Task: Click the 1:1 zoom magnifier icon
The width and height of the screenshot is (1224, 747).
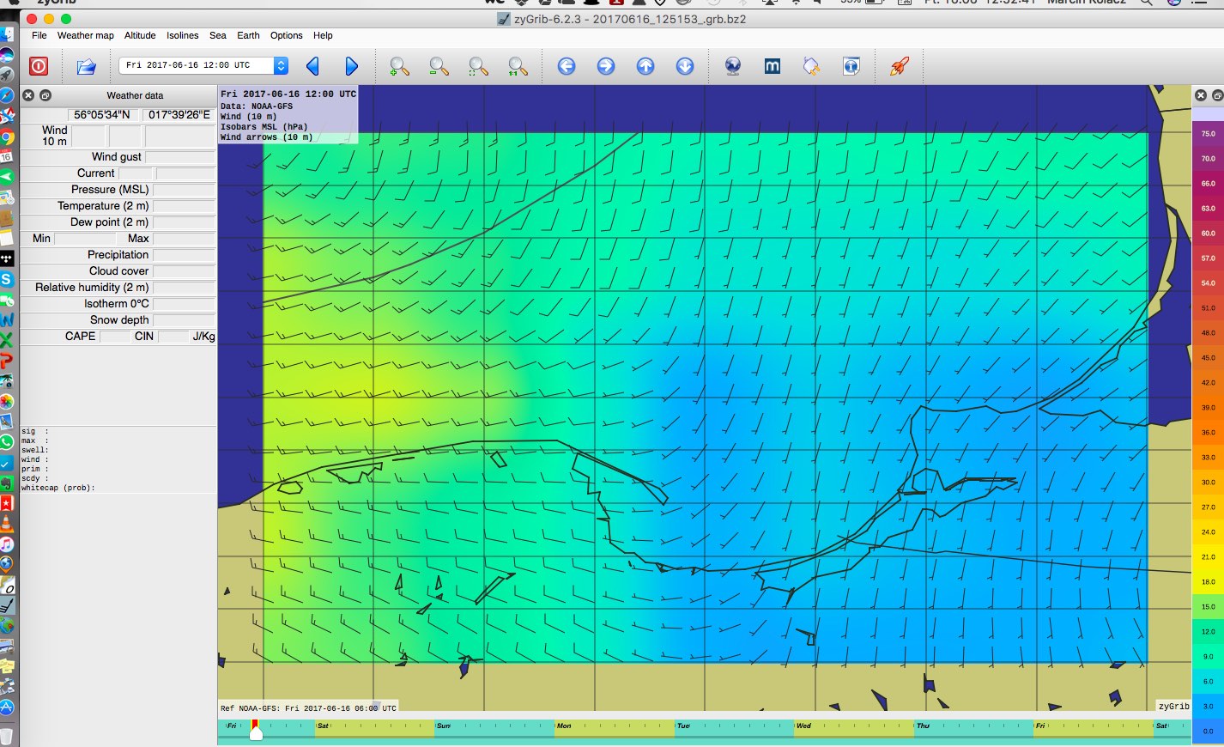Action: (518, 66)
